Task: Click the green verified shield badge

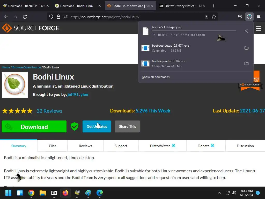Action: point(74,126)
